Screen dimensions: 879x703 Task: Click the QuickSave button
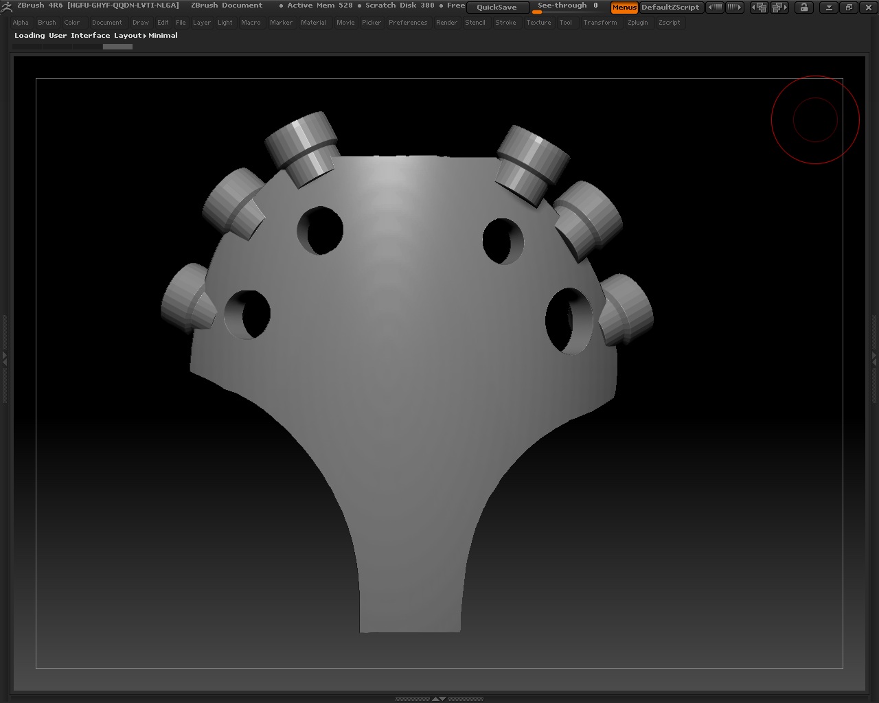(x=497, y=8)
